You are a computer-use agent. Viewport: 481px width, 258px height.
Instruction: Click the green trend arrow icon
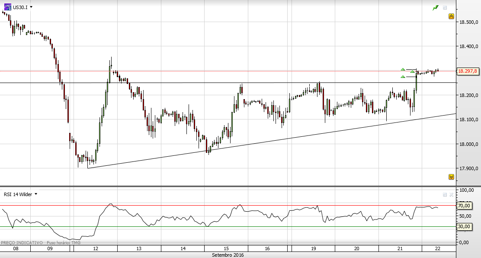[436, 8]
